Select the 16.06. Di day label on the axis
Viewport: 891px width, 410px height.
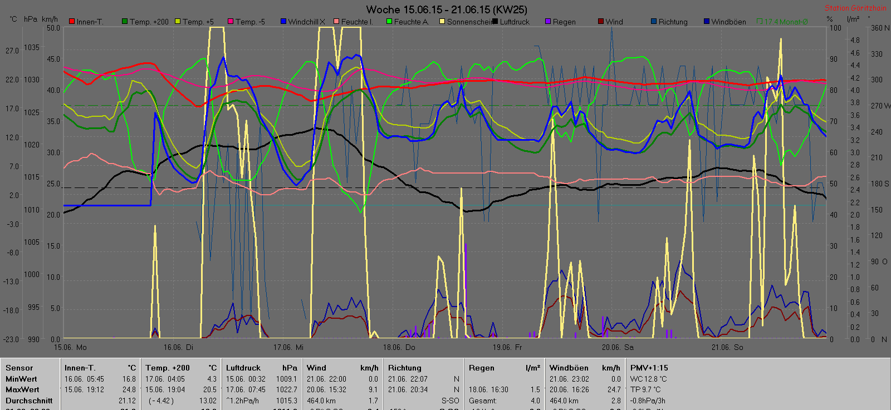(x=178, y=347)
